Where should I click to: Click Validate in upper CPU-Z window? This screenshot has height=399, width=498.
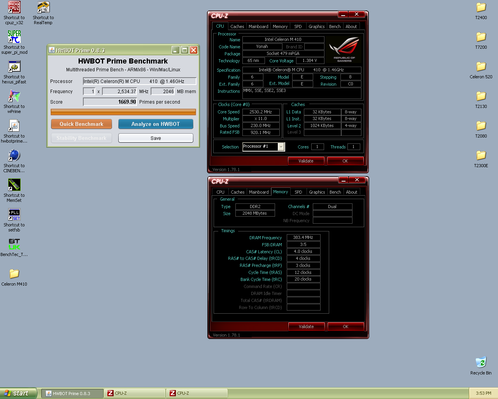pyautogui.click(x=306, y=161)
